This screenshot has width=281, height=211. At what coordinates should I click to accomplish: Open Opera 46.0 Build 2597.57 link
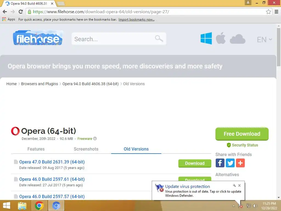[52, 196]
